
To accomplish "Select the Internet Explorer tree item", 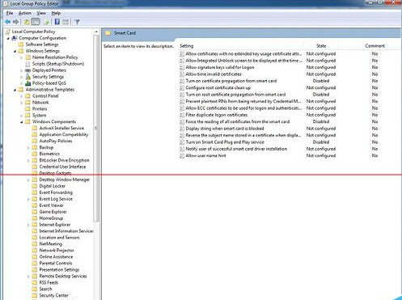I will (55, 225).
